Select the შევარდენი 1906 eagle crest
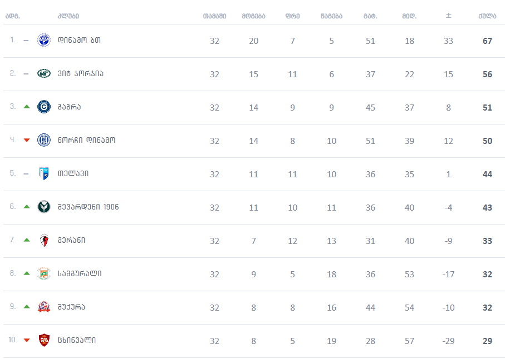Screen dimensions: 505x359 [43, 207]
